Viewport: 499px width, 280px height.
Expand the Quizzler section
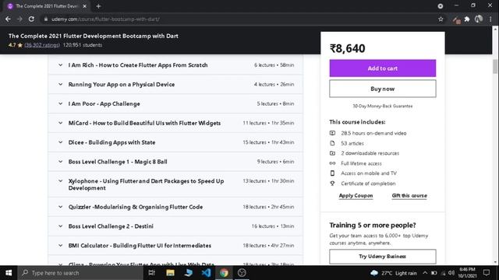[x=175, y=207]
